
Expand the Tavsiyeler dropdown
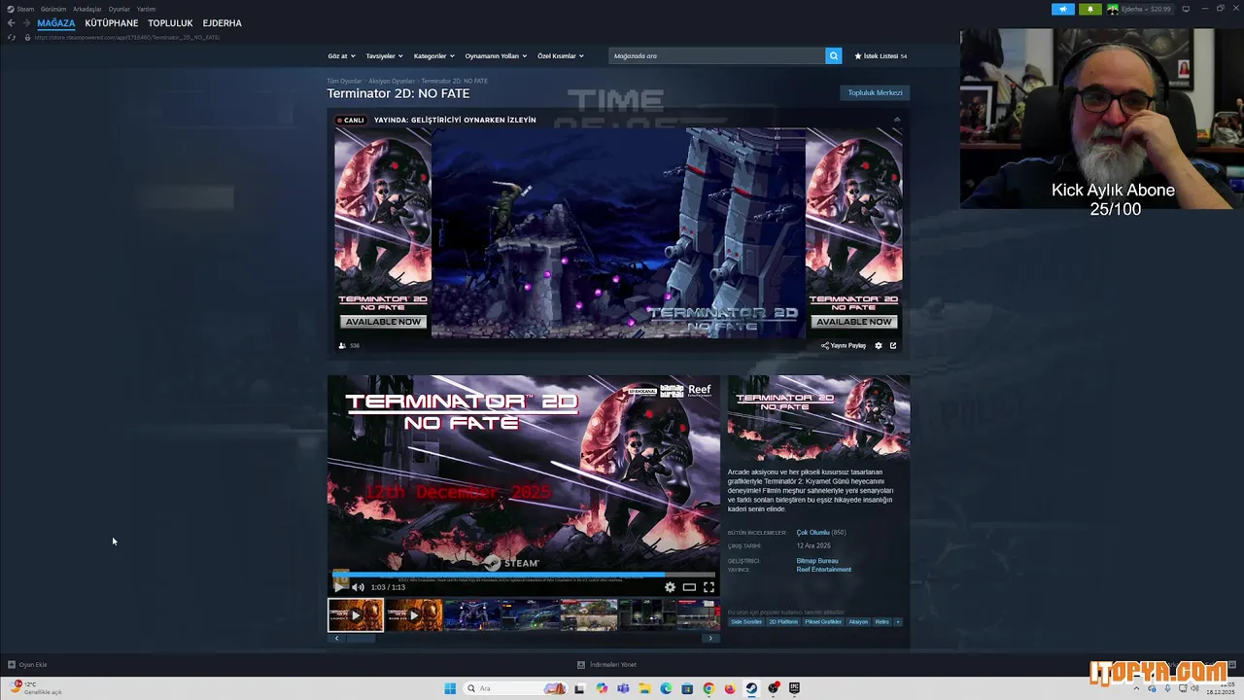click(384, 56)
